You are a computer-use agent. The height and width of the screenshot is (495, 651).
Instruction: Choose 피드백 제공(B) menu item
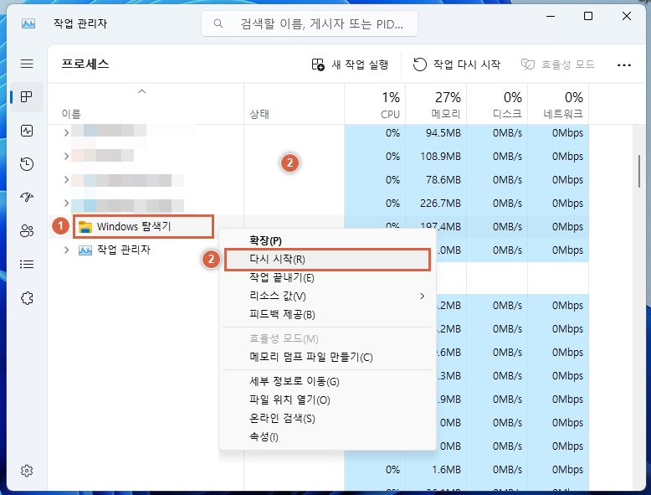(x=327, y=315)
